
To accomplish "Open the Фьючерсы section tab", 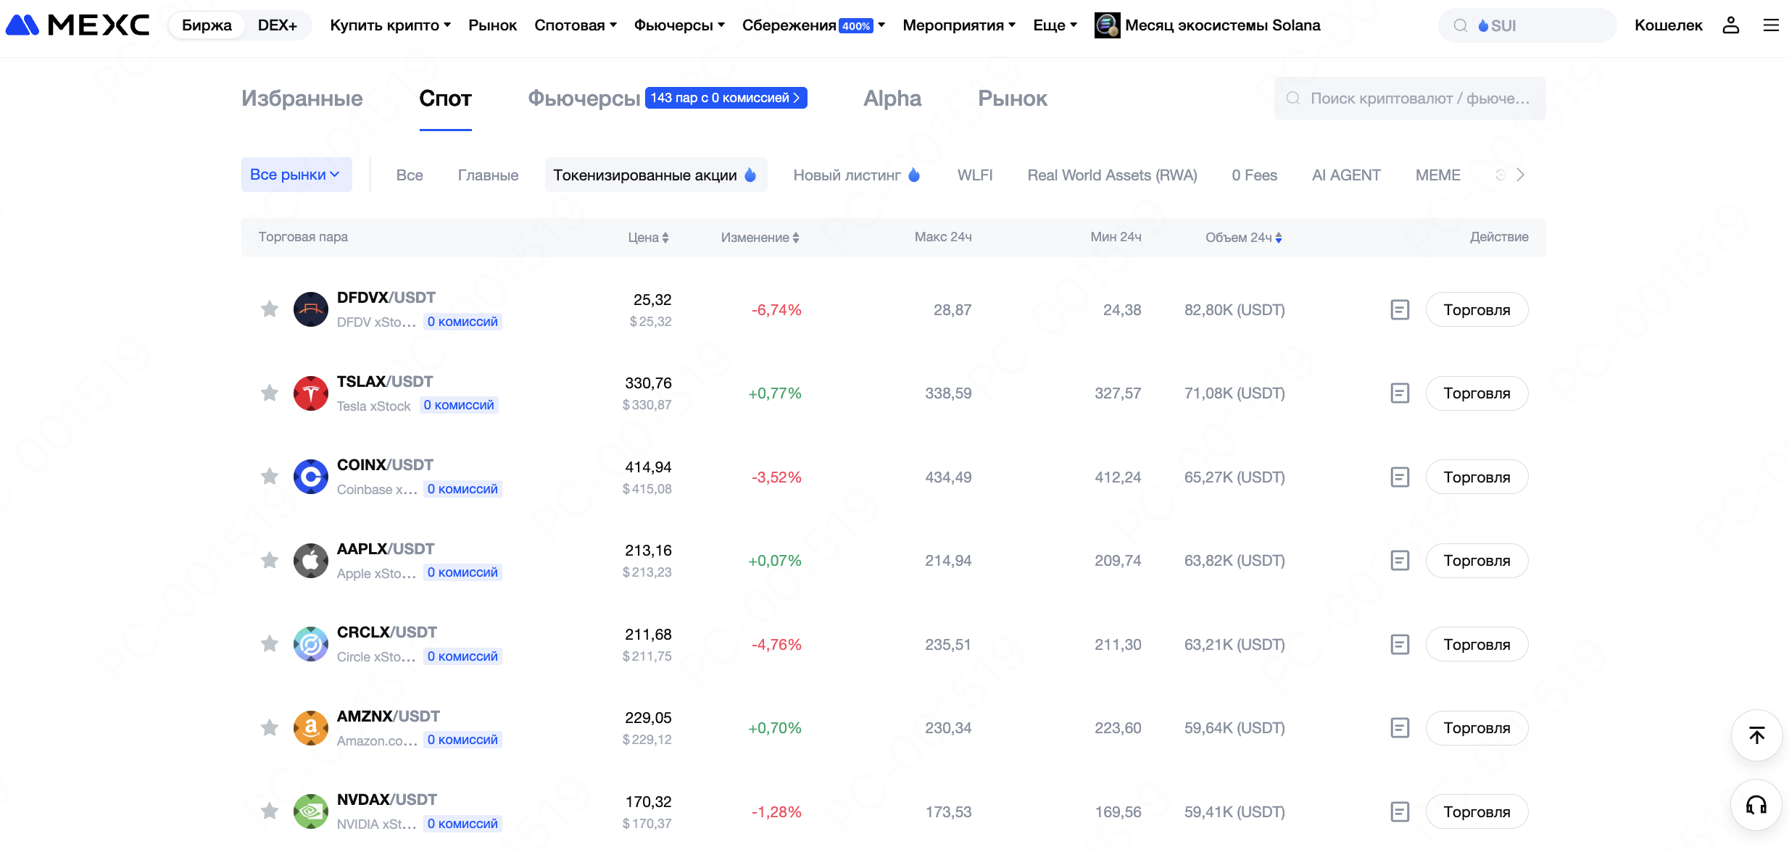I will tap(584, 99).
